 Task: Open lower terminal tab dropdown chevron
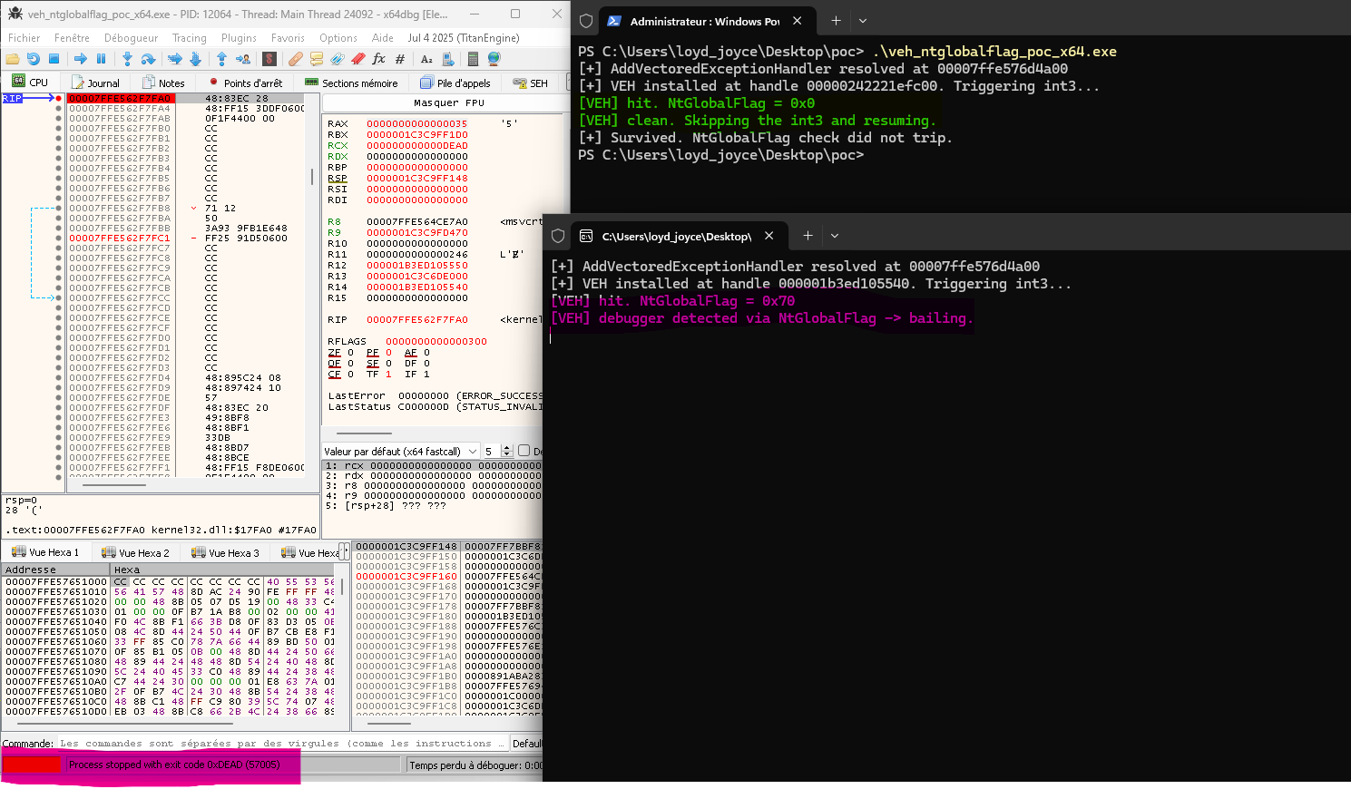pos(835,236)
